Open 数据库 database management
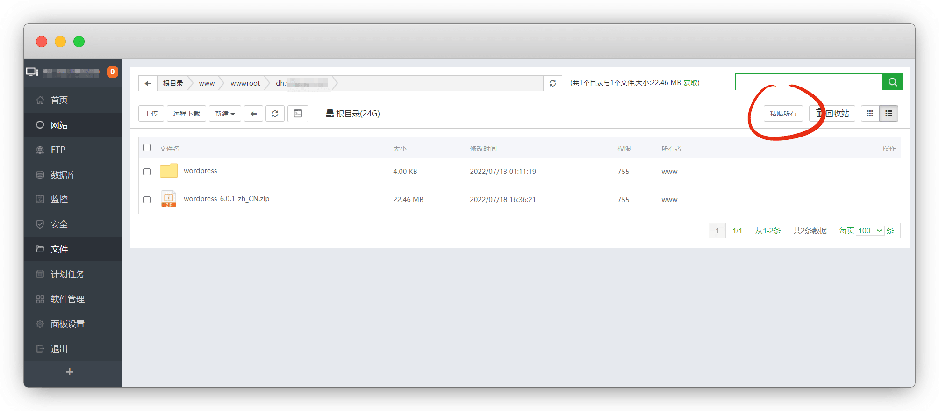Image resolution: width=939 pixels, height=411 pixels. click(63, 174)
